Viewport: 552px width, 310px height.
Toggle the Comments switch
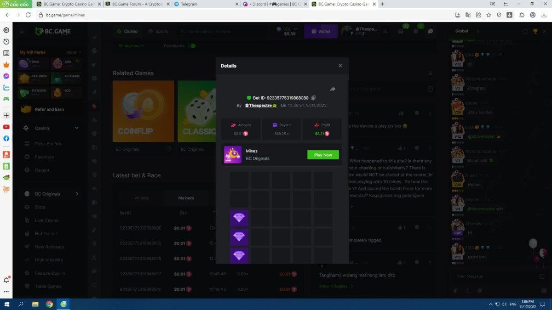(192, 46)
